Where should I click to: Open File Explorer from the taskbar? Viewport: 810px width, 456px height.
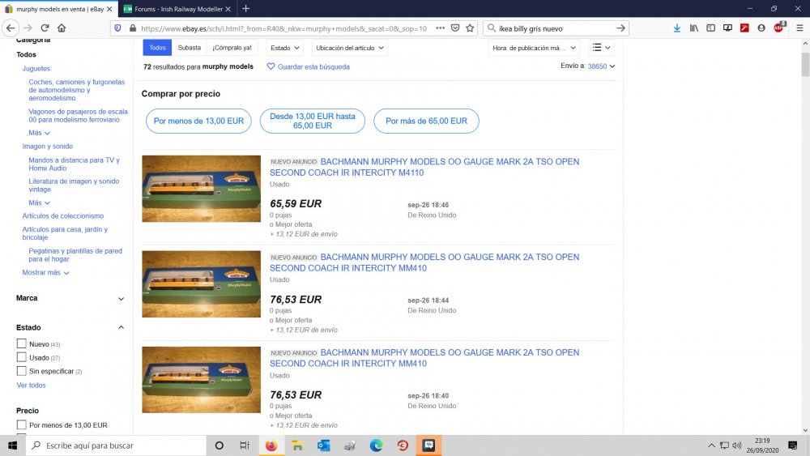297,445
